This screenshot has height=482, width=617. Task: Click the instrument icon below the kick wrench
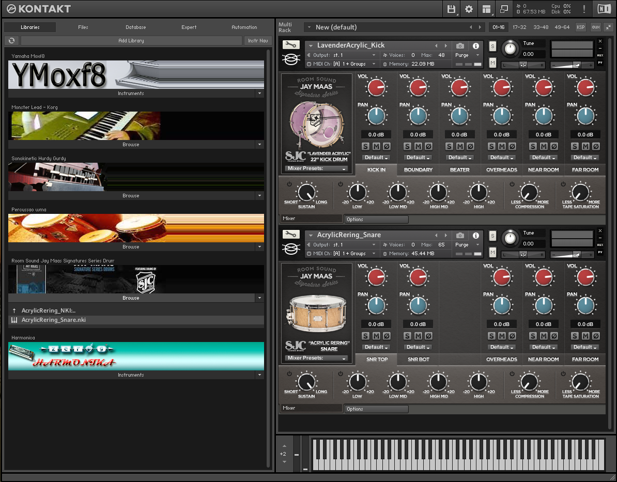291,59
